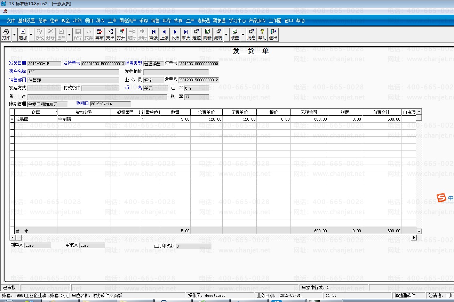Go to next document with 下张
Viewport: 454px width, 302px height.
coord(175,34)
